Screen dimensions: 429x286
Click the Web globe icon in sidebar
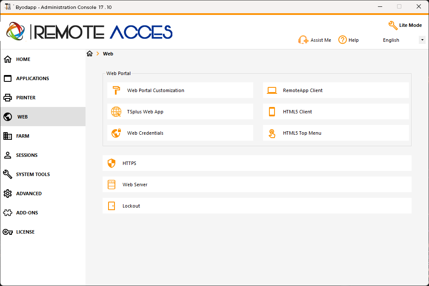[8, 117]
